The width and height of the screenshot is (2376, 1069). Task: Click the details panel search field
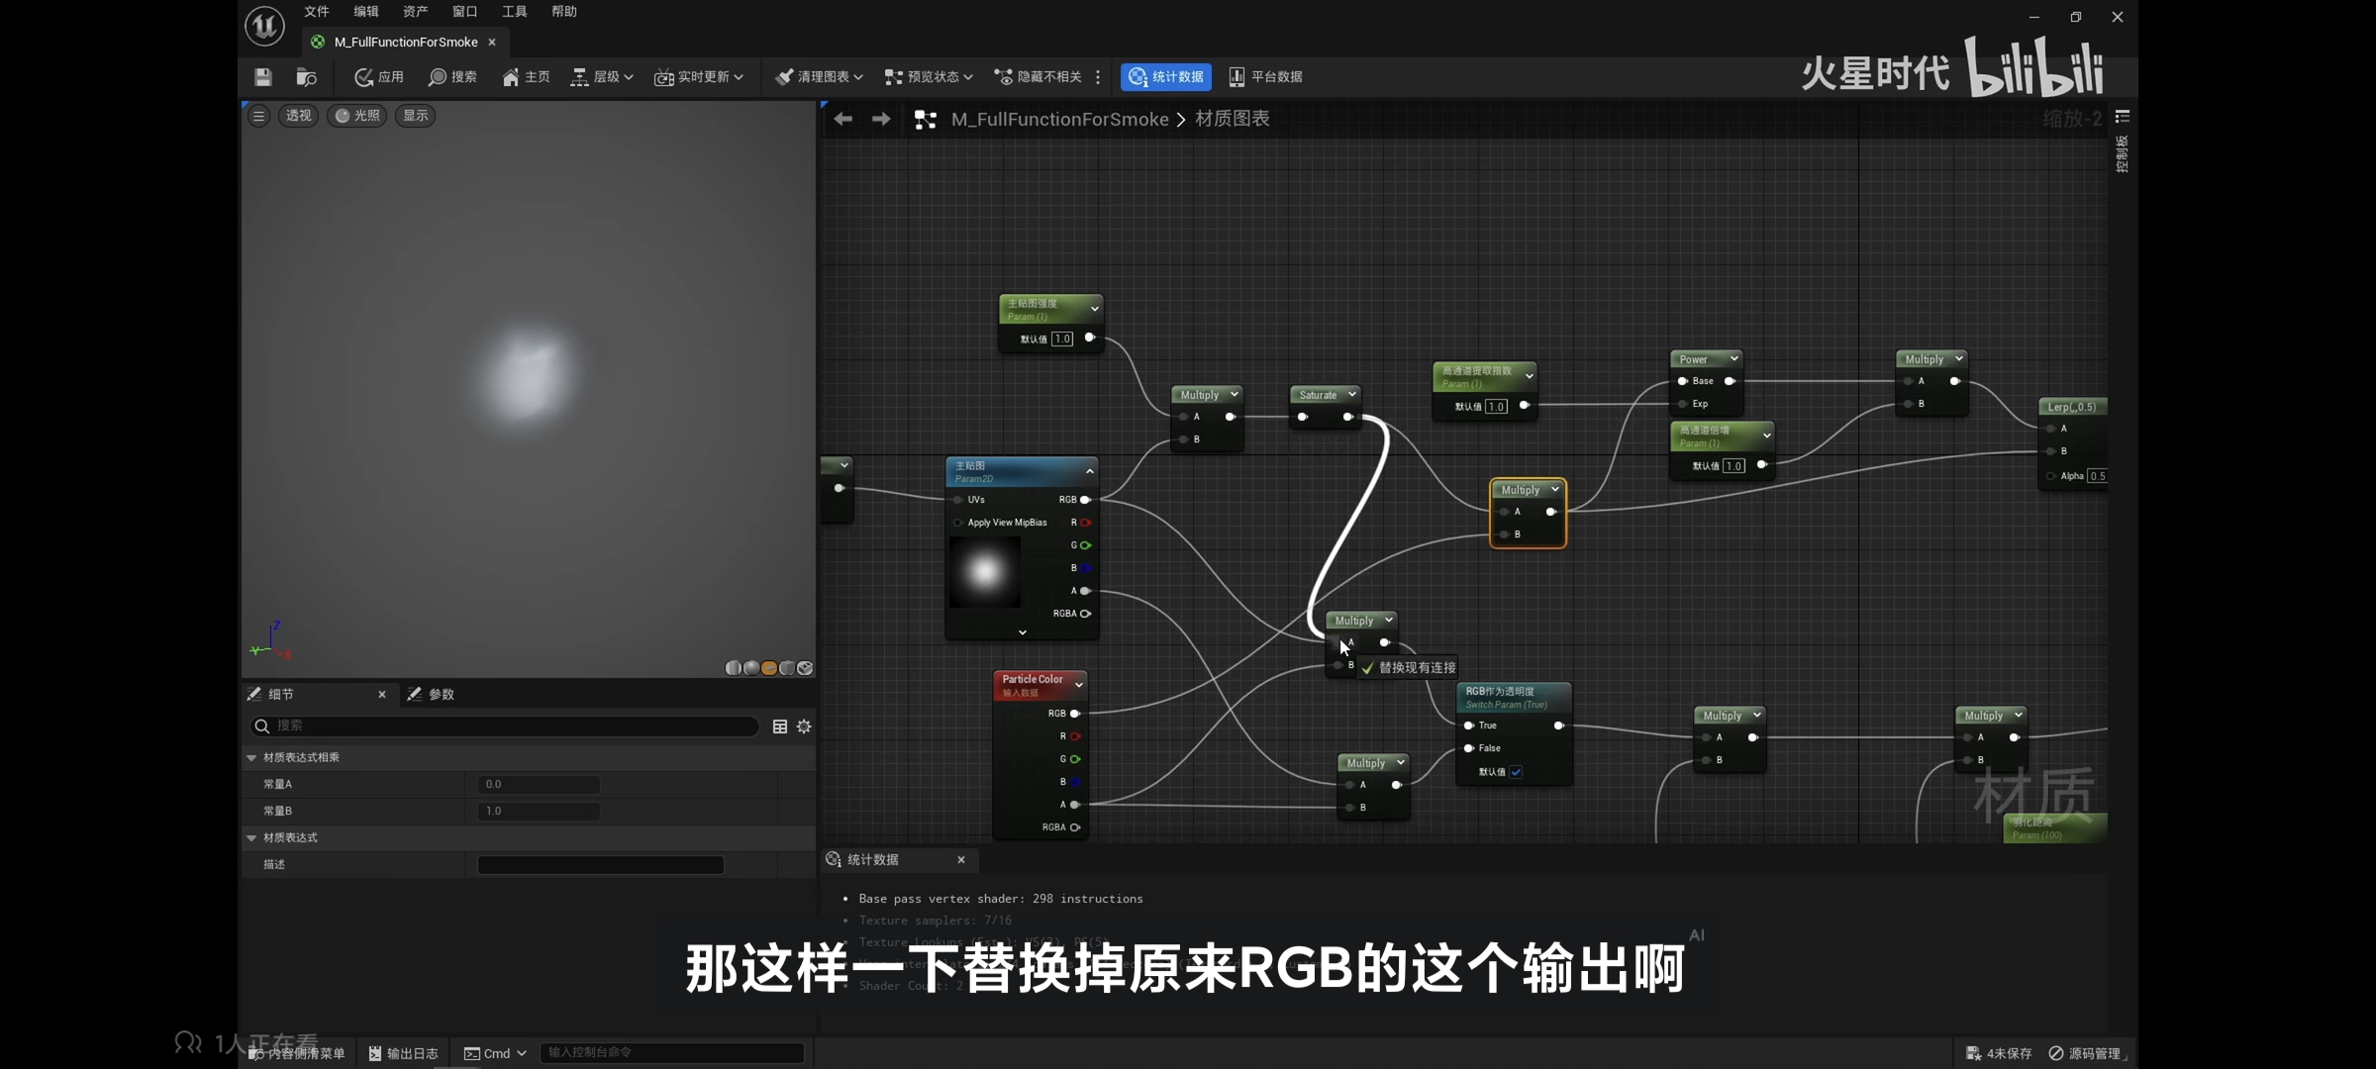505,727
